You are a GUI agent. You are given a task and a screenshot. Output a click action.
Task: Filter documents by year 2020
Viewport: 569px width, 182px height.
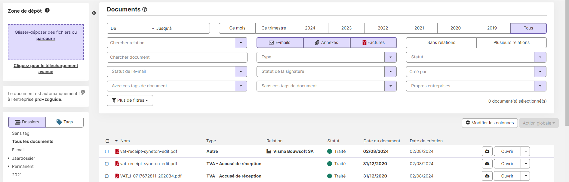pos(456,28)
